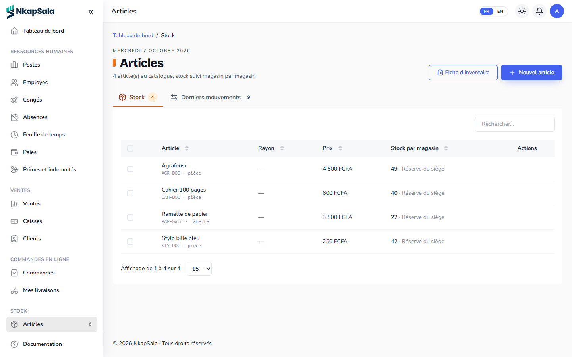Image resolution: width=572 pixels, height=357 pixels.
Task: Toggle the light/dark theme sun icon
Action: point(522,11)
